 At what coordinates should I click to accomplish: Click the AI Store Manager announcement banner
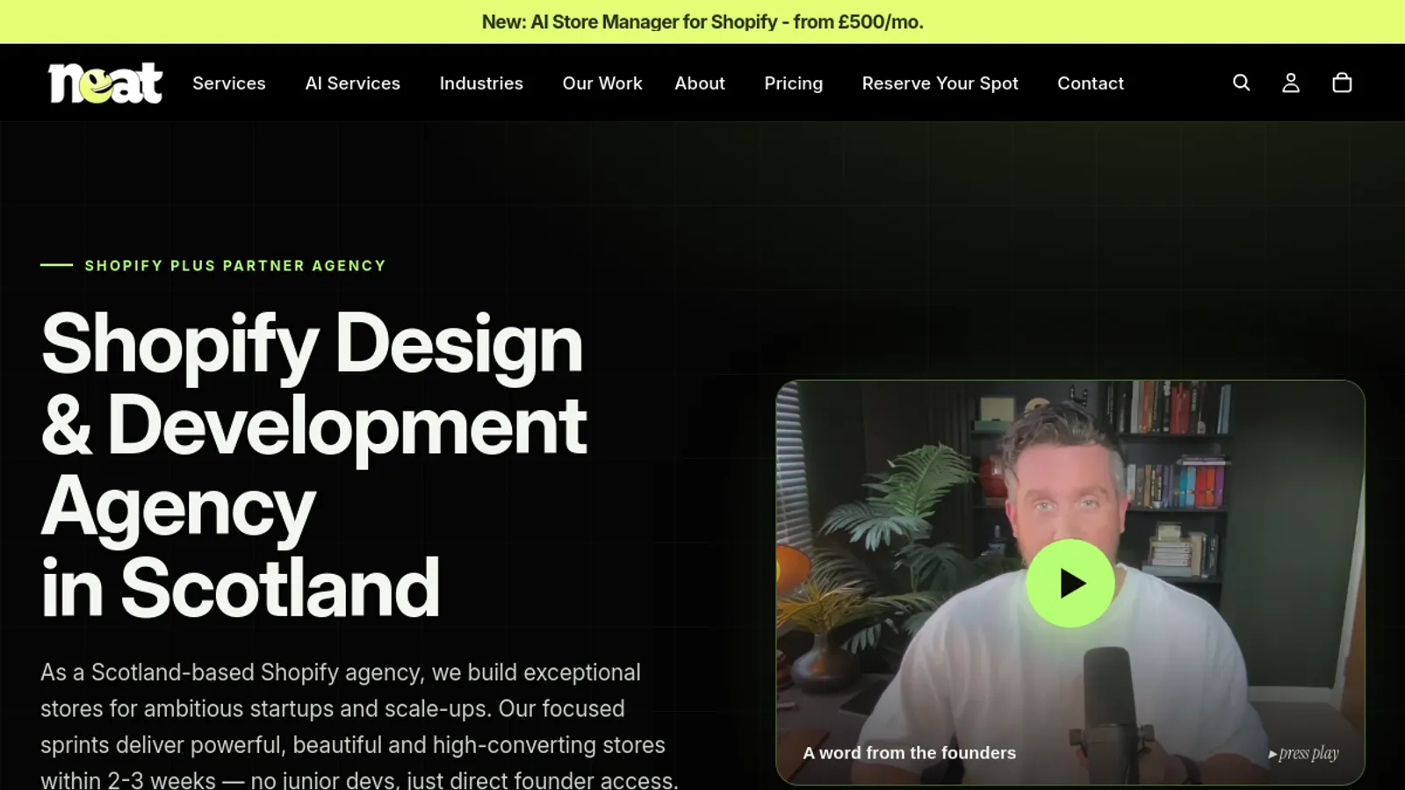tap(702, 22)
